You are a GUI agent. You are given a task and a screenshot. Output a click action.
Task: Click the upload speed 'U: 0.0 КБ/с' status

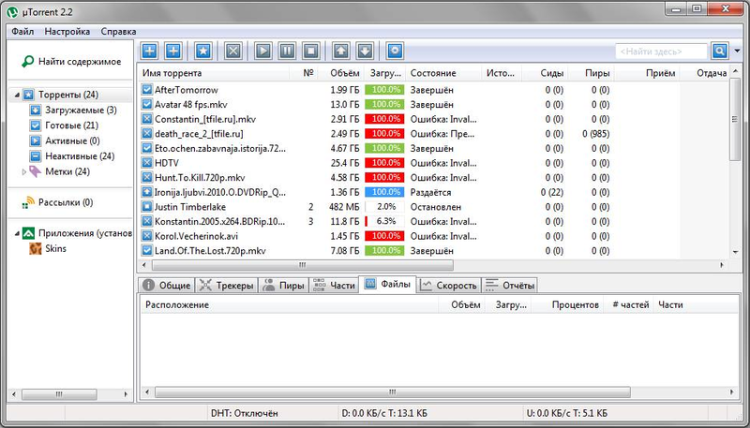pyautogui.click(x=567, y=413)
